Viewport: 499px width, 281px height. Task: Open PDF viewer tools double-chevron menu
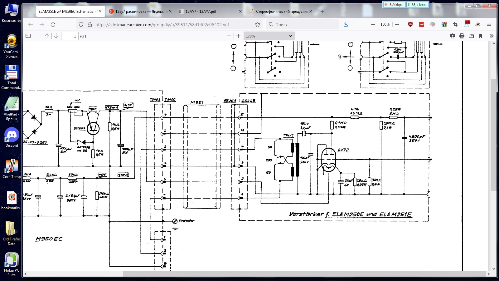point(492,36)
